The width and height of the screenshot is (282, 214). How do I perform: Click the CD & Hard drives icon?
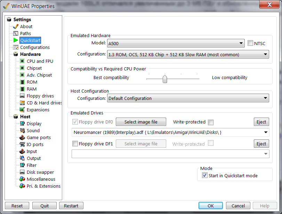22,103
